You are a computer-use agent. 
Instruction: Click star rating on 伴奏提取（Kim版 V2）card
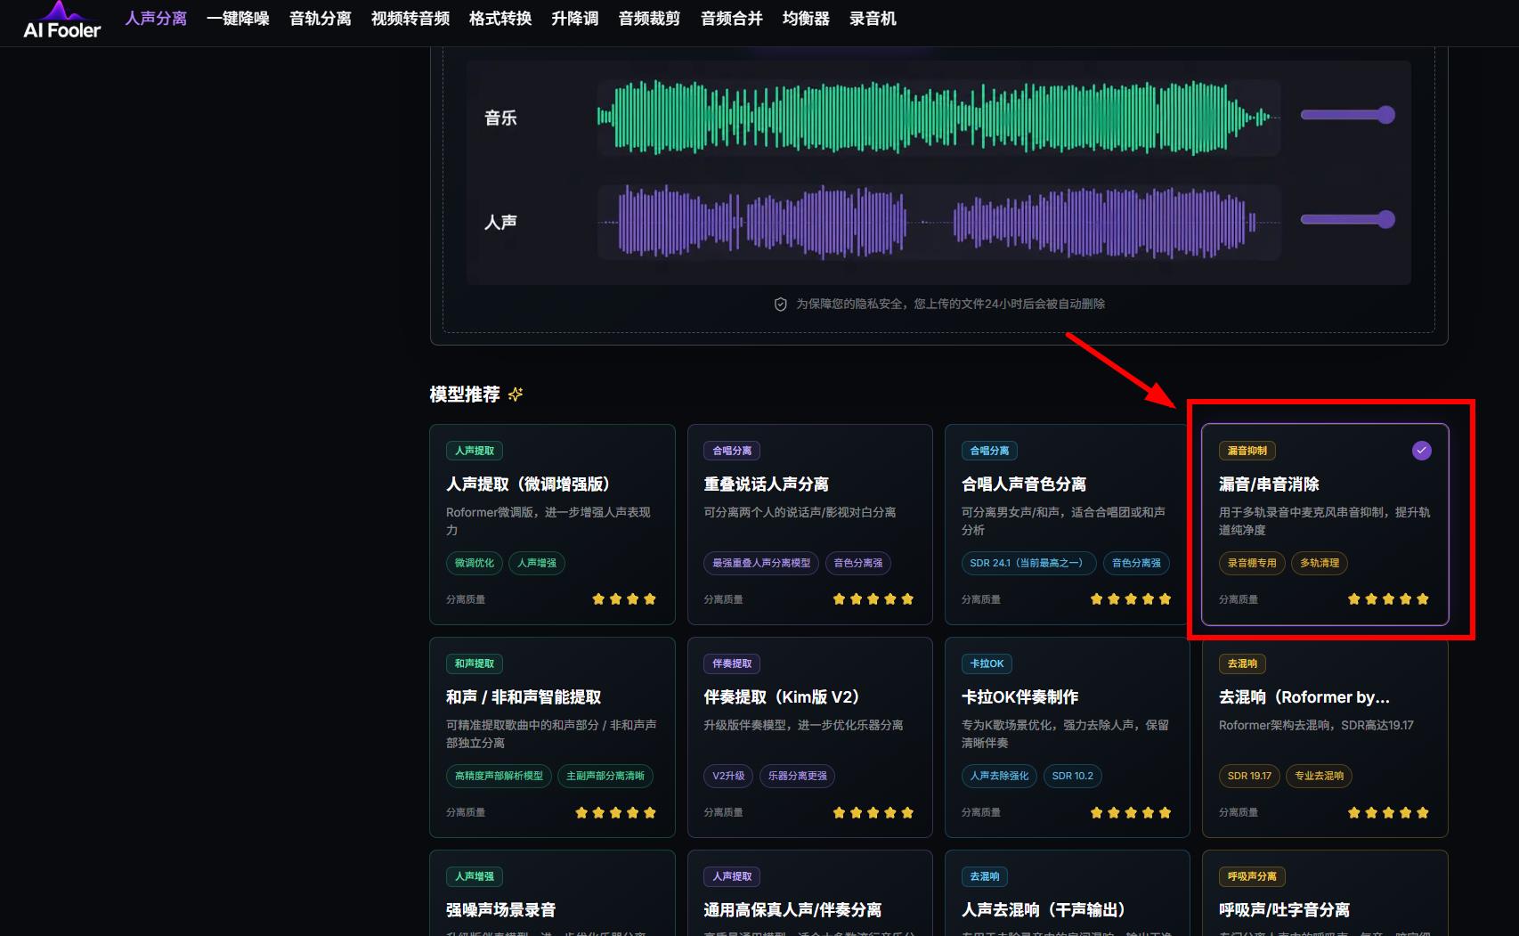(873, 812)
